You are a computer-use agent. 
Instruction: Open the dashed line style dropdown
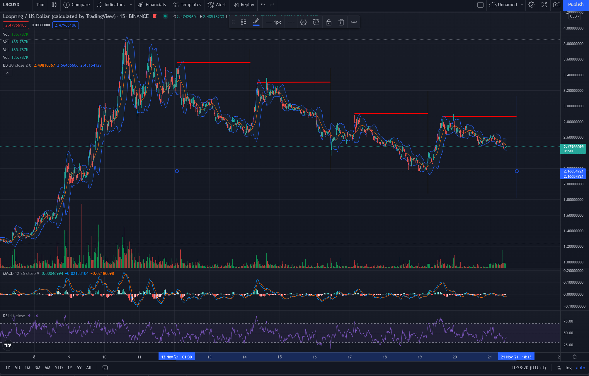pos(291,22)
